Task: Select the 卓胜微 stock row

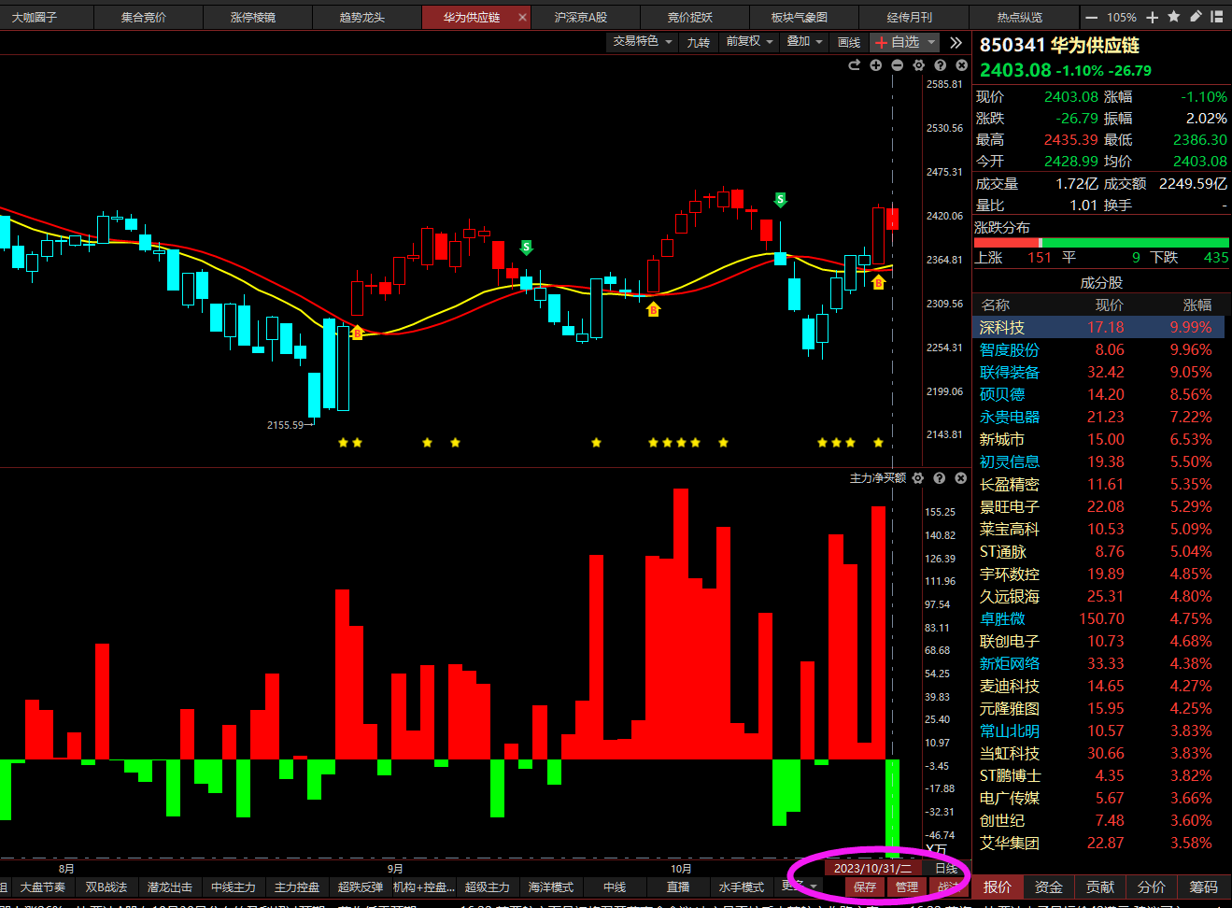Action: tap(1098, 618)
